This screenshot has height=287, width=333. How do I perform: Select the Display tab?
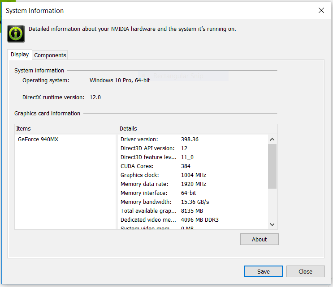point(20,55)
